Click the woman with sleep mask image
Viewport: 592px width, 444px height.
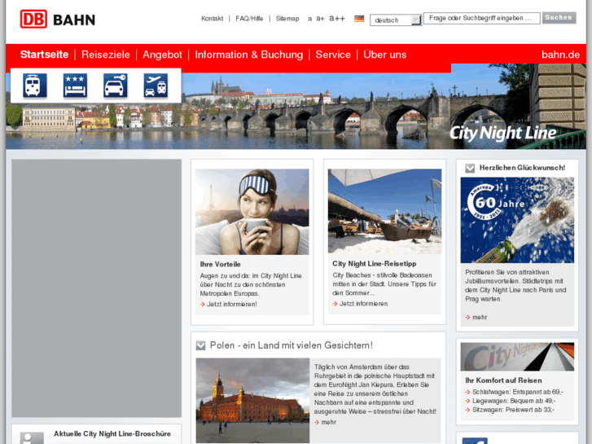pyautogui.click(x=252, y=212)
